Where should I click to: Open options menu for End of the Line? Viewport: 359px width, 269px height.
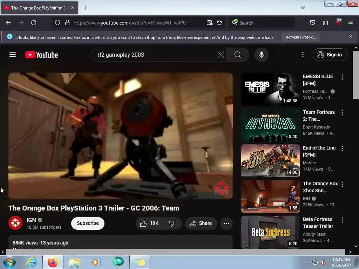(342, 149)
